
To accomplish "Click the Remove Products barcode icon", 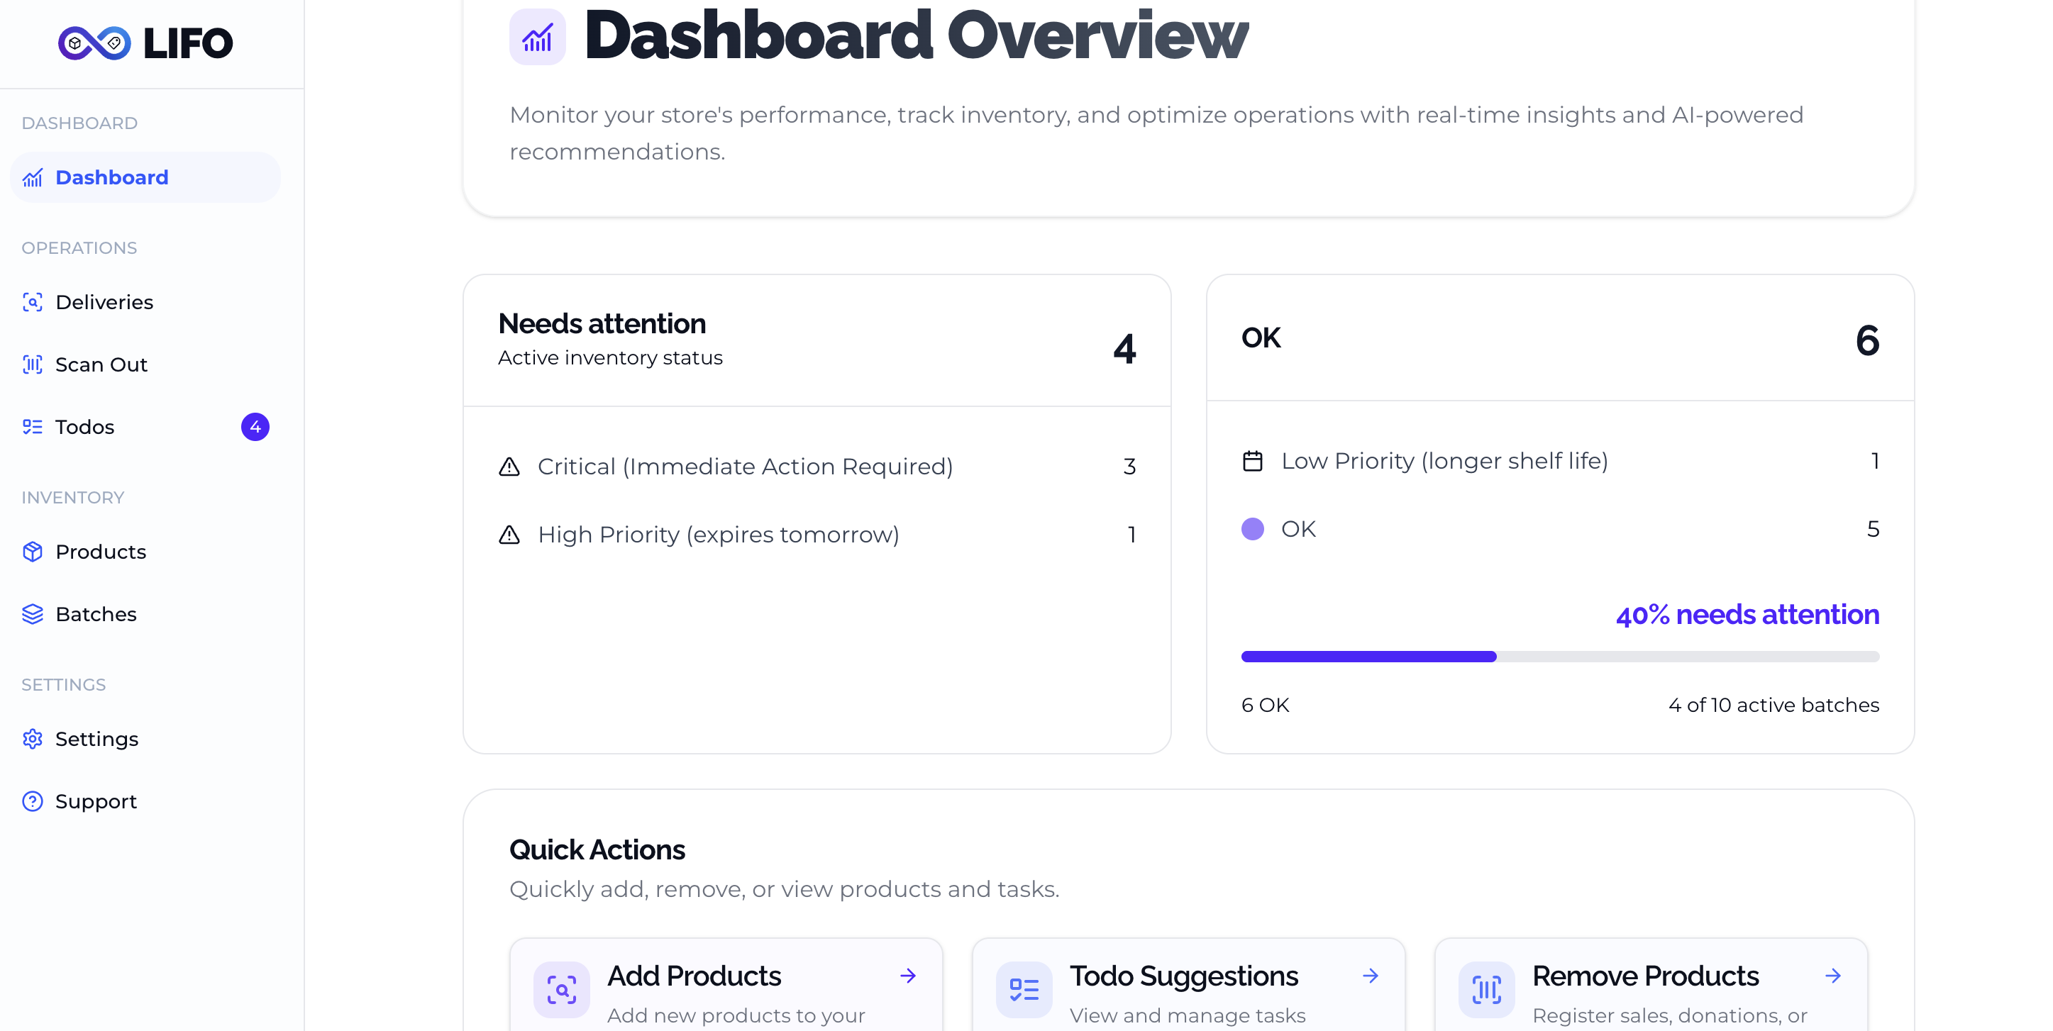I will pyautogui.click(x=1486, y=990).
